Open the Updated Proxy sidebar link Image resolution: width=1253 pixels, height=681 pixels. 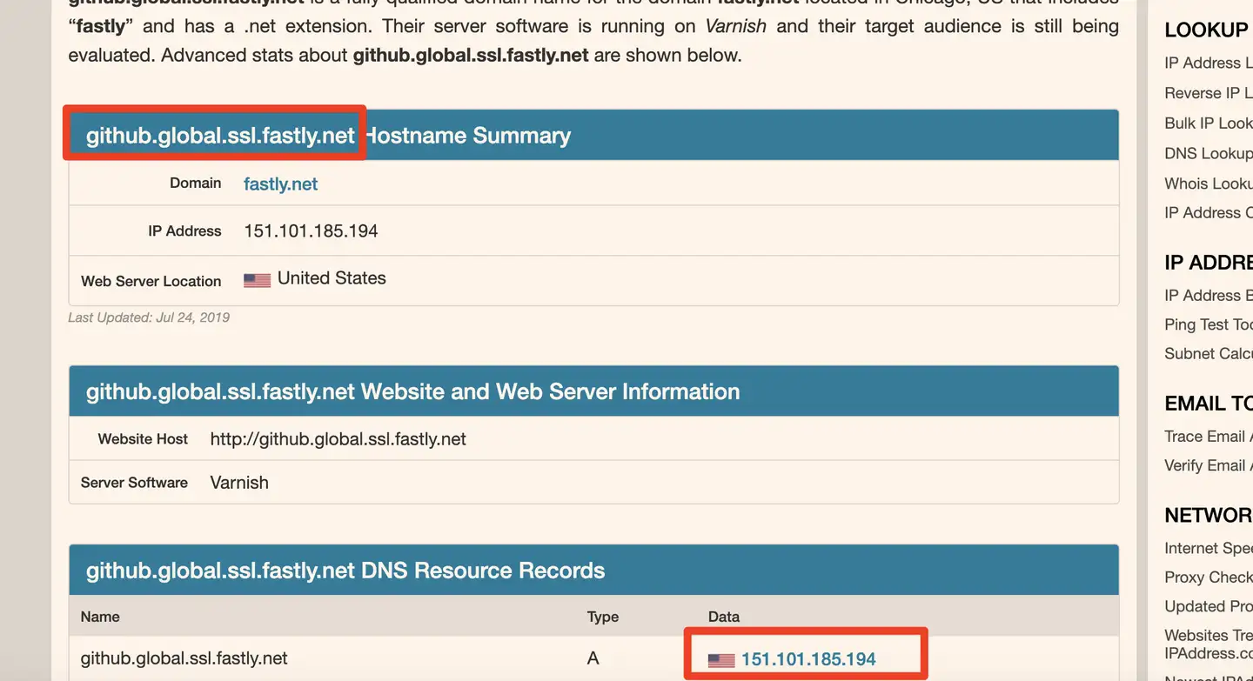pyautogui.click(x=1208, y=605)
